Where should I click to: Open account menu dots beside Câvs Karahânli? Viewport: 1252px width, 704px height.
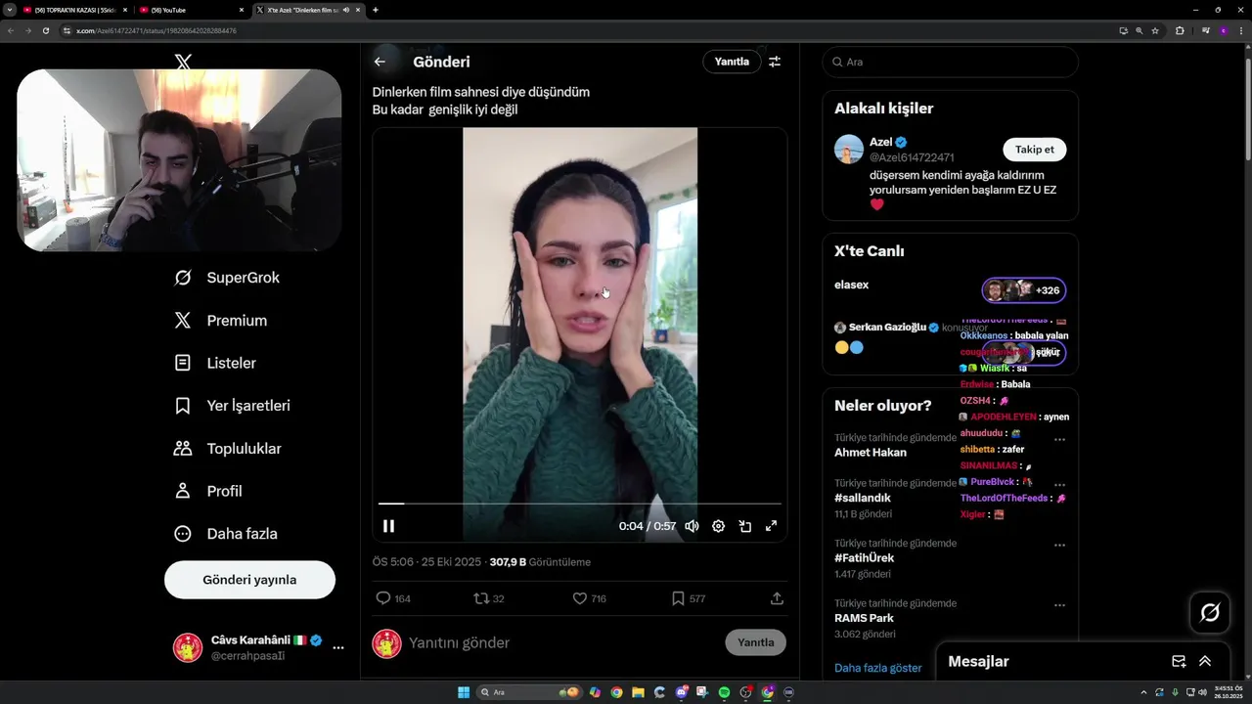[x=338, y=647]
